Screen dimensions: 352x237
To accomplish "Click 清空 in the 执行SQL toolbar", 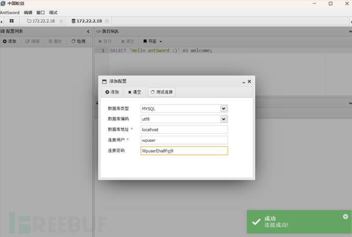I will coord(128,41).
